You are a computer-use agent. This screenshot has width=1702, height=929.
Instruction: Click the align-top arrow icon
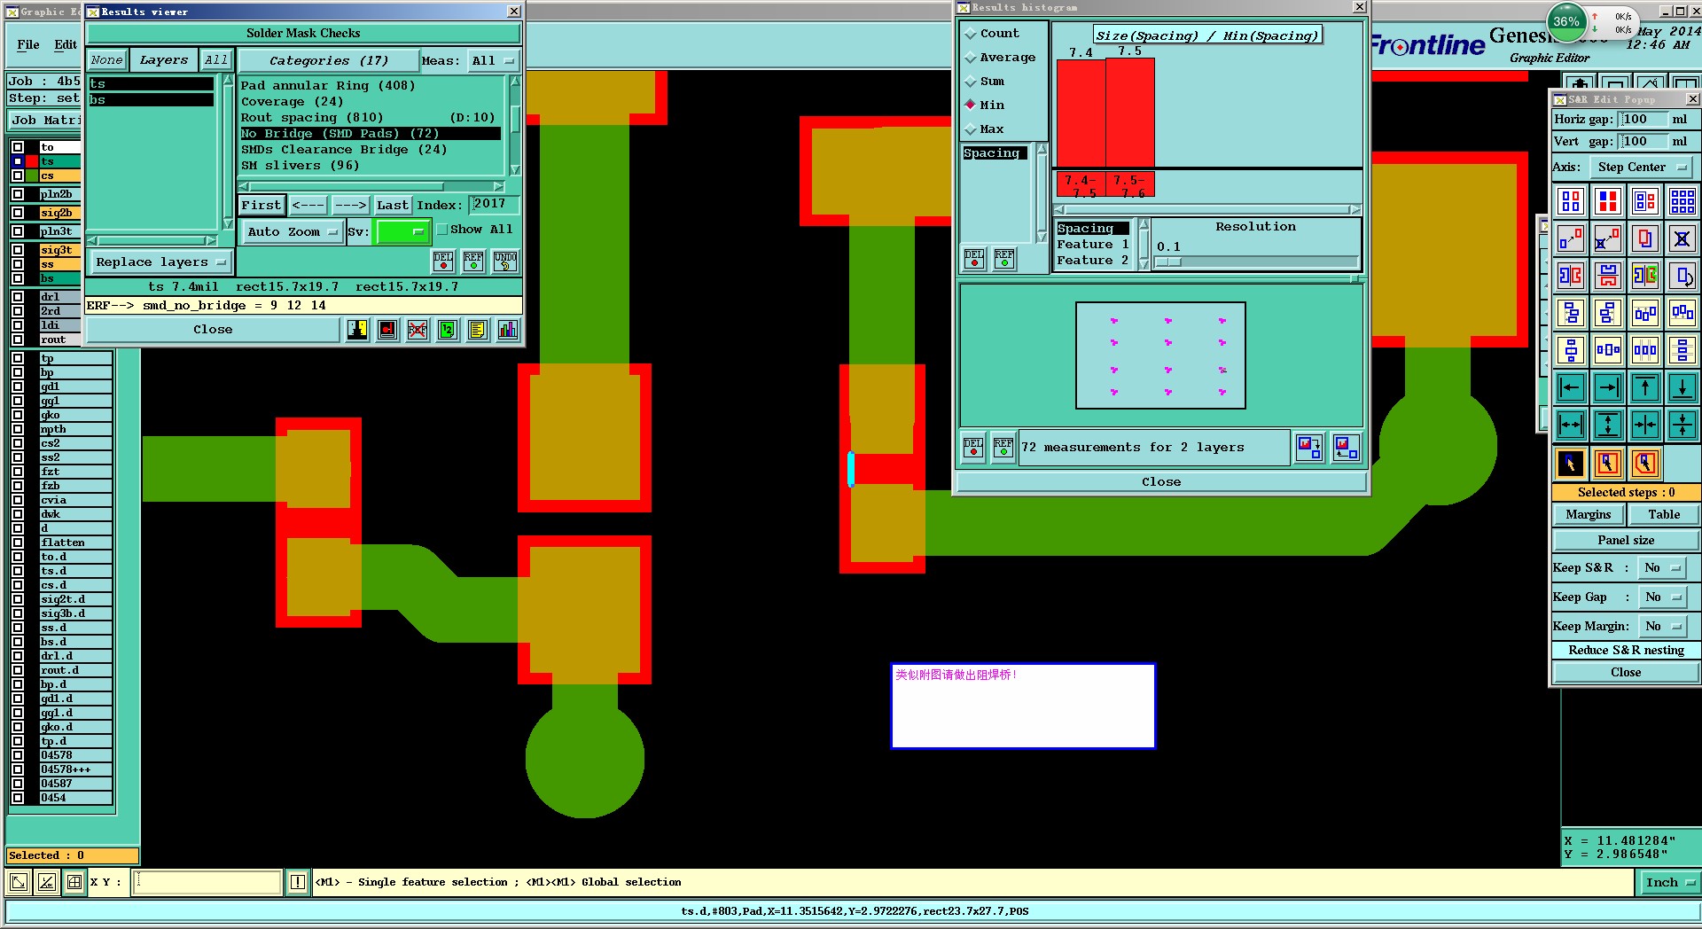point(1645,387)
